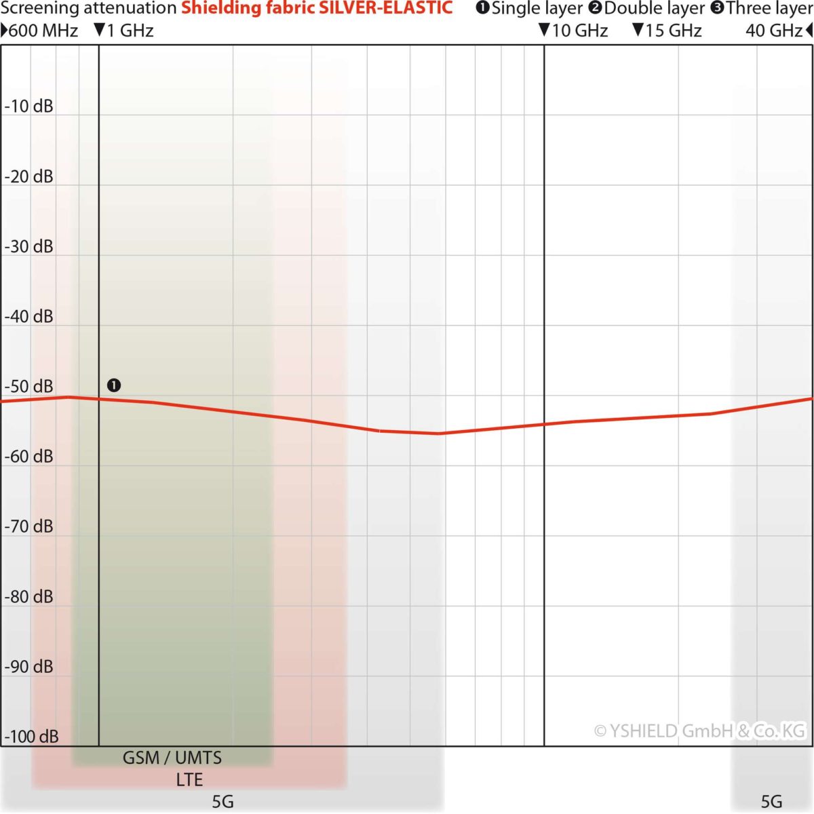This screenshot has height=814, width=814.
Task: Click the 5G label at bottom right
Action: coord(771,802)
